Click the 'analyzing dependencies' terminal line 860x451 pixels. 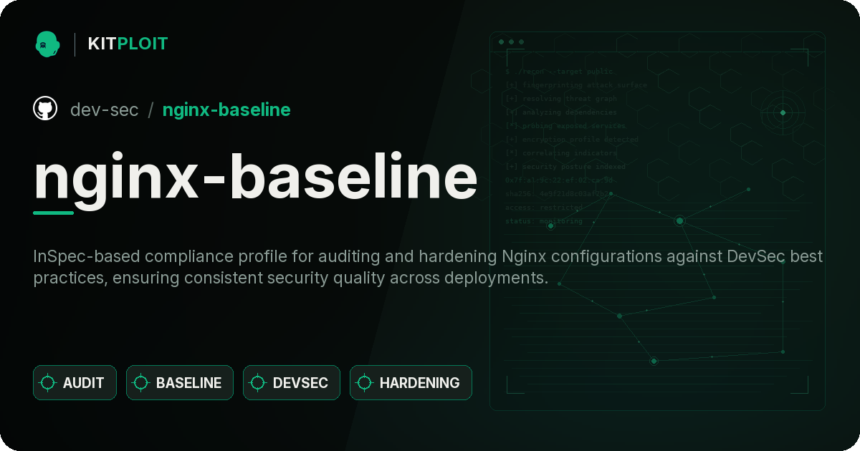[560, 112]
